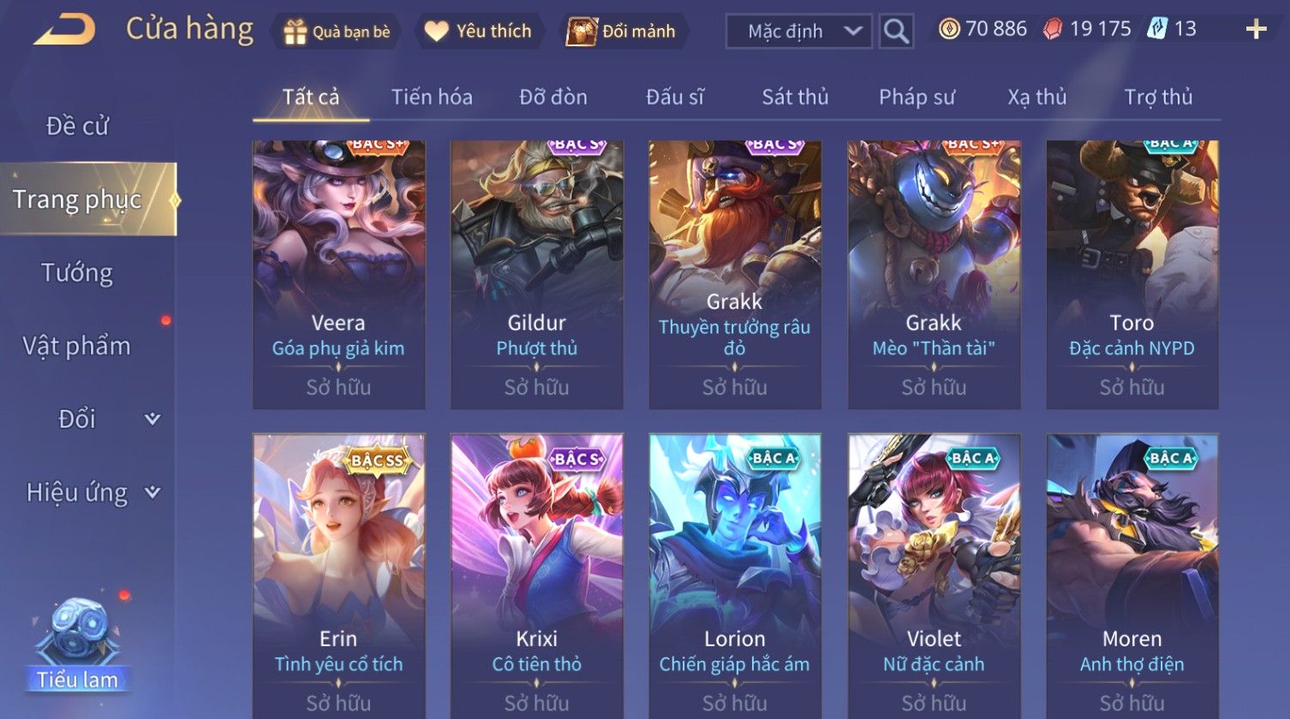Click the gold coin balance icon
Image resolution: width=1290 pixels, height=719 pixels.
(x=949, y=29)
